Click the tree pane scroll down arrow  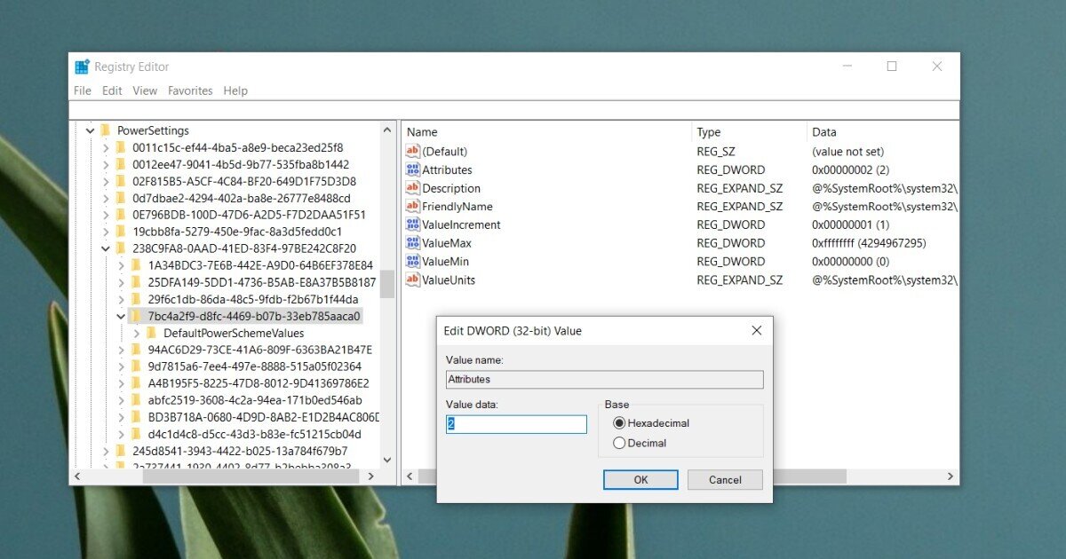386,460
